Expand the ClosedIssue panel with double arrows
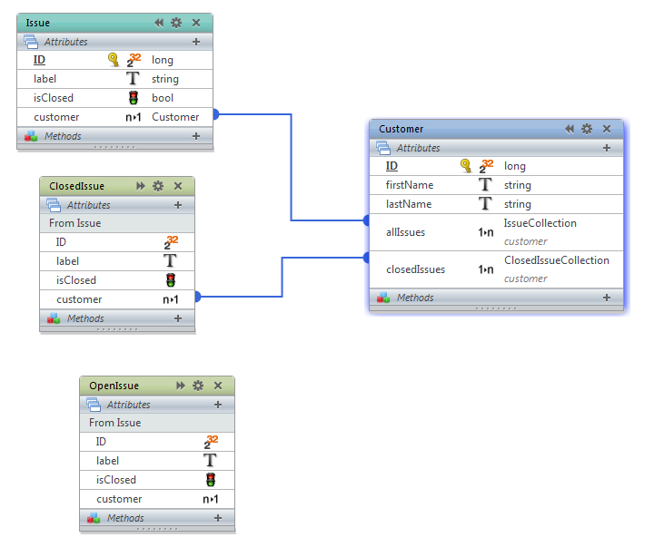654x557 pixels. click(x=141, y=186)
